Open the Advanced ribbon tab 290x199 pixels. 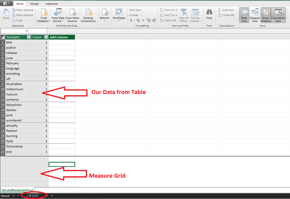[52, 3]
